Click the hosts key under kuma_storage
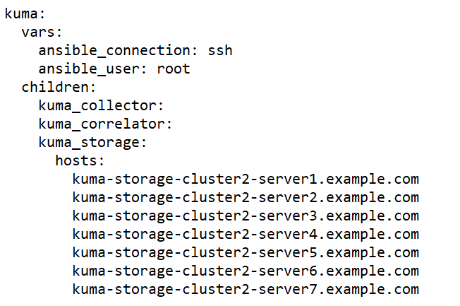Viewport: 460px width, 306px height. (x=80, y=161)
